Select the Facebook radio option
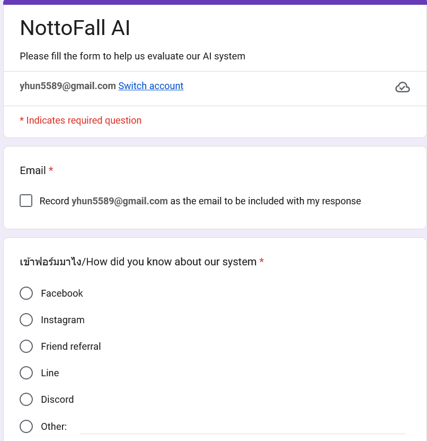427x441 pixels. pyautogui.click(x=26, y=293)
